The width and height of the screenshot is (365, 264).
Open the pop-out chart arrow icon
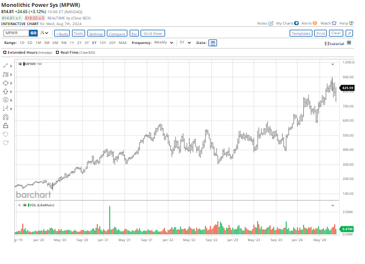click(349, 34)
